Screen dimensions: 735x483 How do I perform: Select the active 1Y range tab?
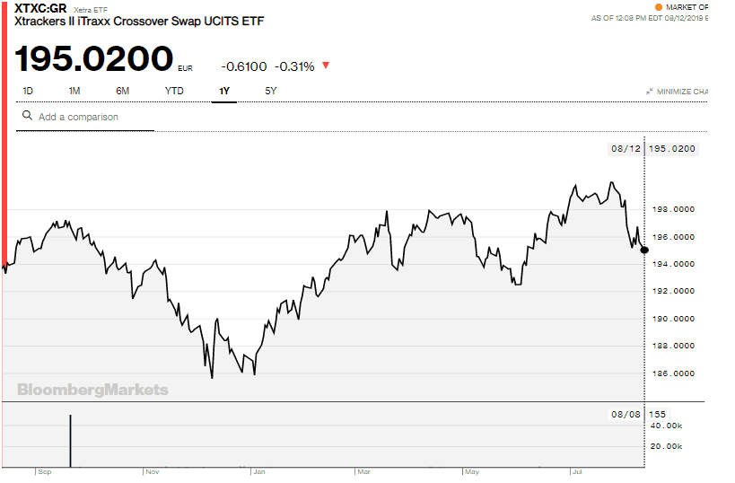[223, 91]
